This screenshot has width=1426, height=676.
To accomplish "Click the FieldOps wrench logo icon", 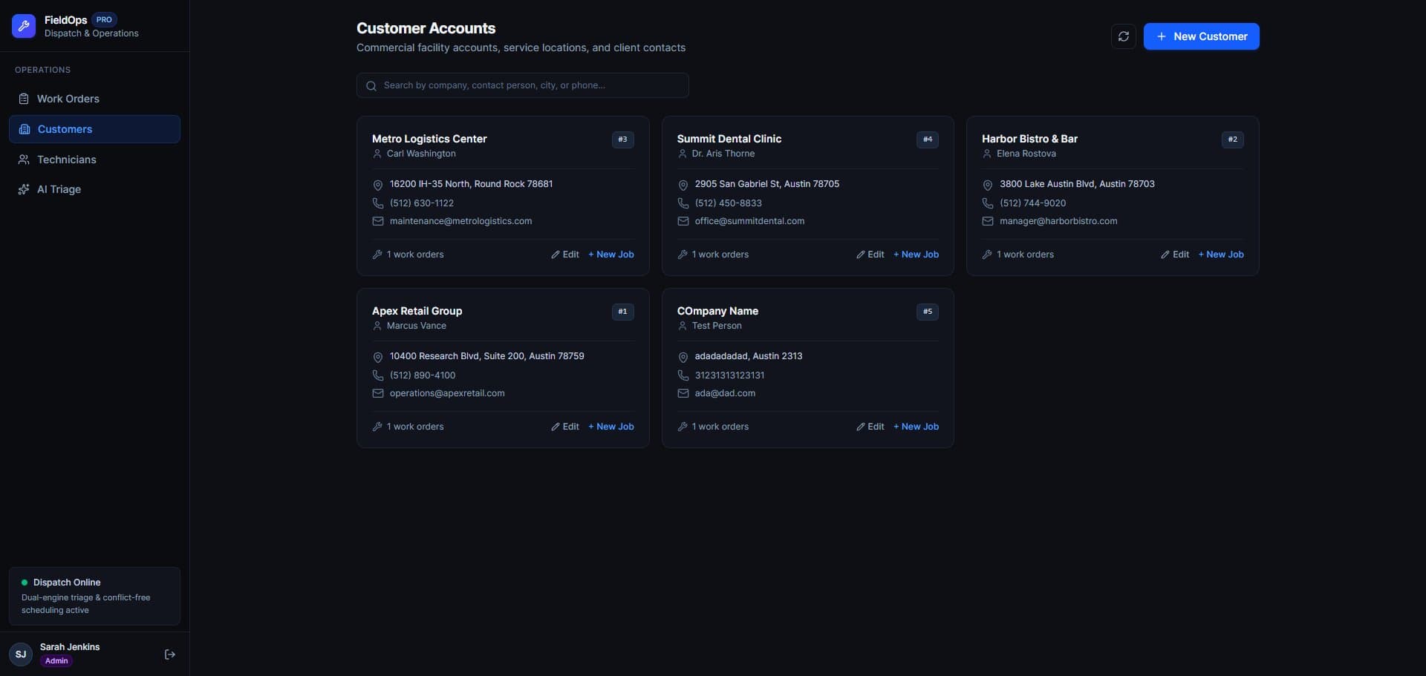I will click(24, 26).
